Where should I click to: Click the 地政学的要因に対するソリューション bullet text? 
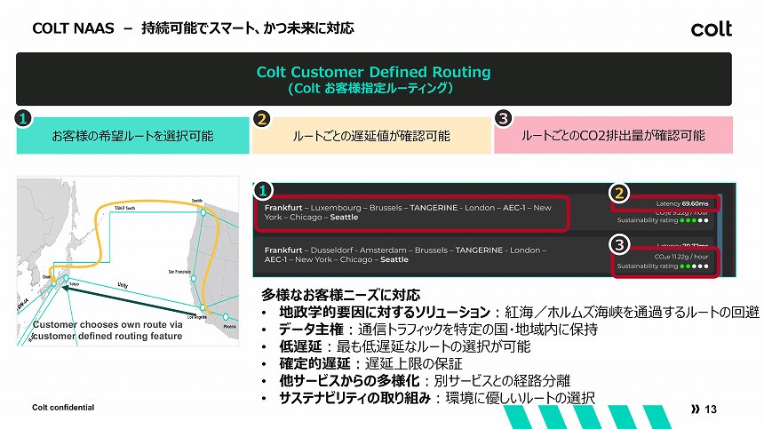tap(384, 312)
